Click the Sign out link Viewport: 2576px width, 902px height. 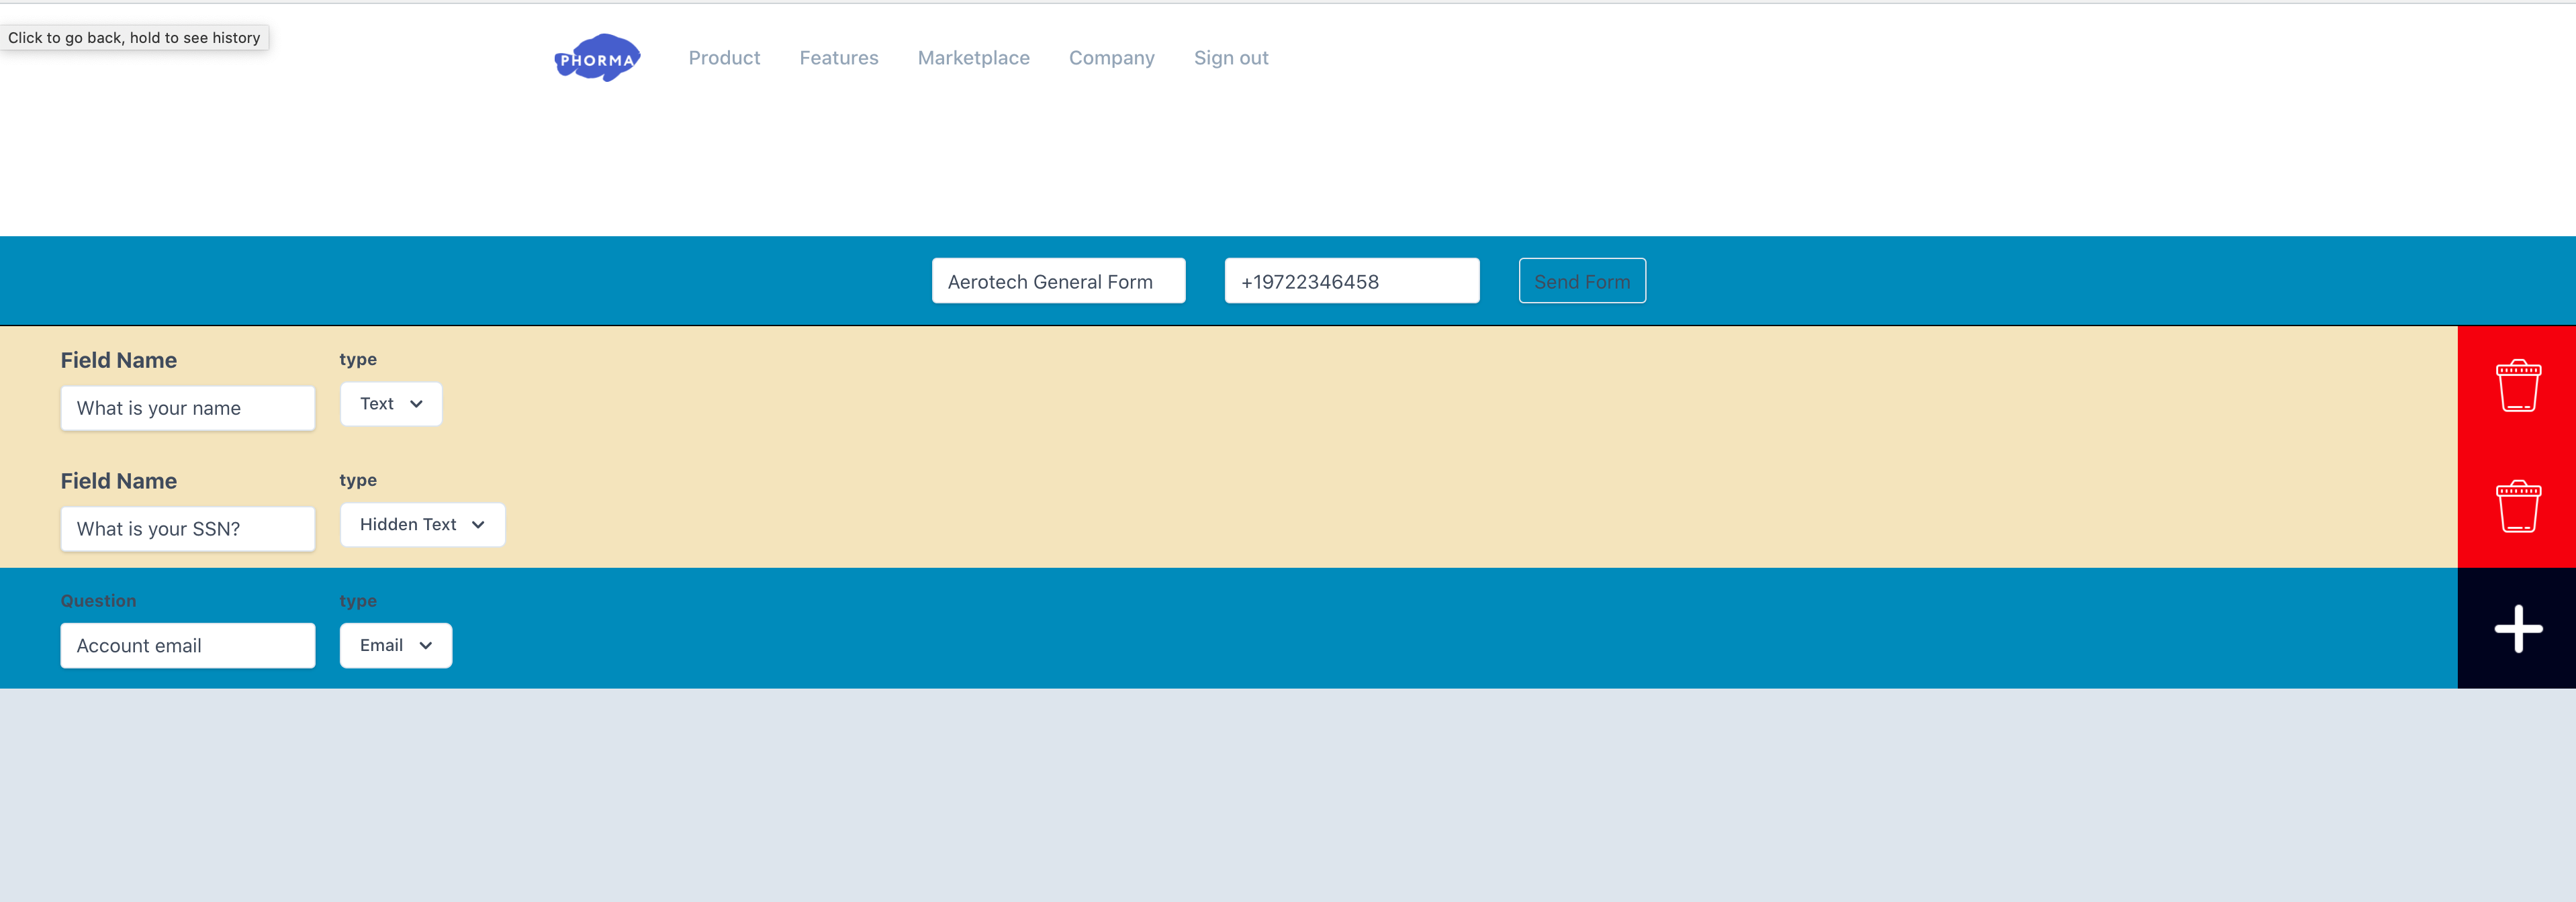tap(1230, 58)
